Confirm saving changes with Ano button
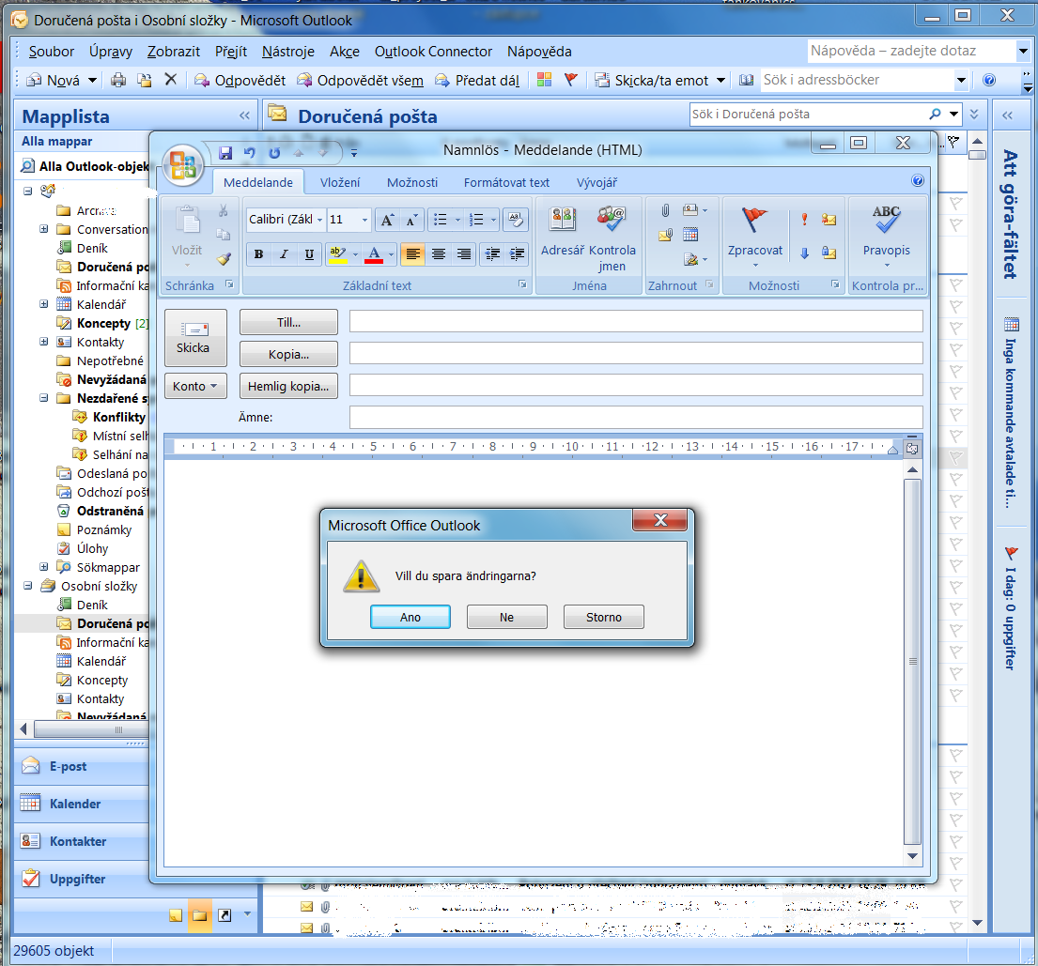 click(410, 617)
